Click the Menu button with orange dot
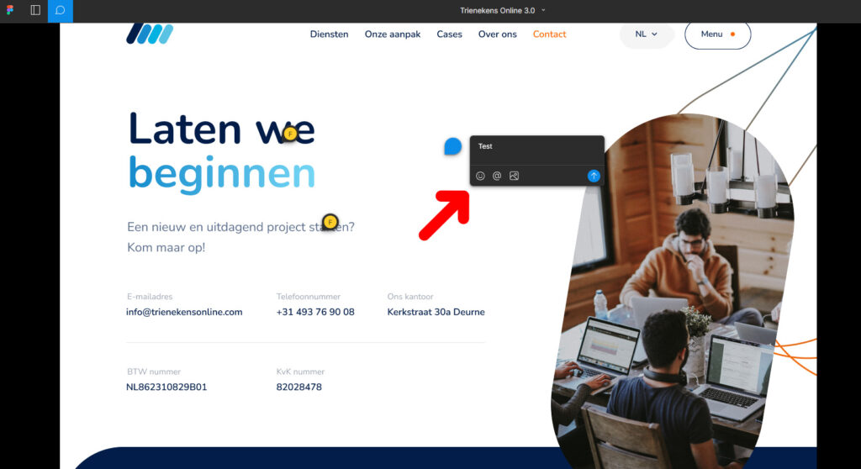 tap(717, 34)
